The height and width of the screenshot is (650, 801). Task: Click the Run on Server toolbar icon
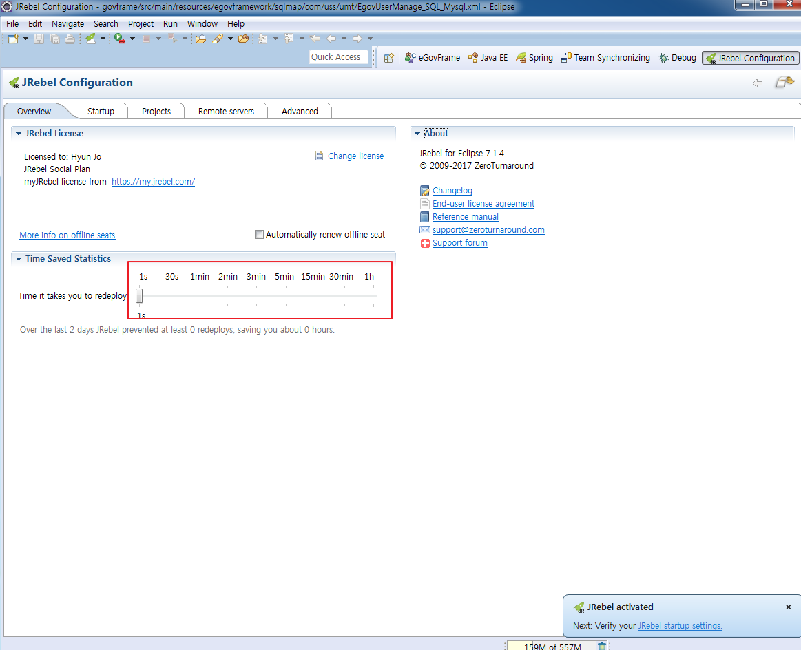120,39
